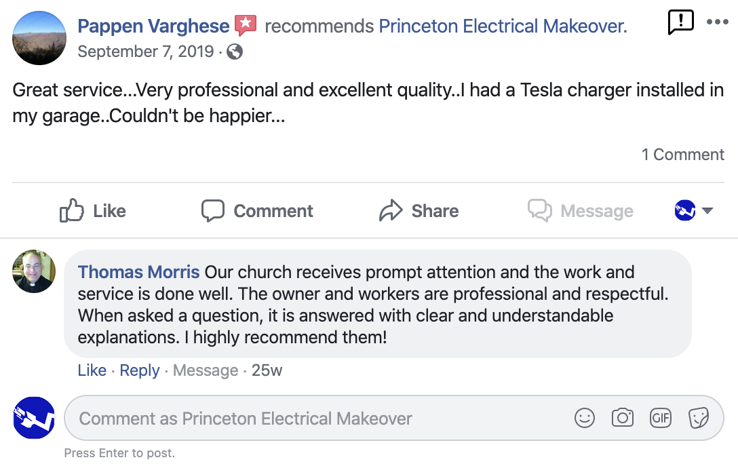738x464 pixels.
Task: Open the Princeton Electrical Makeover page link
Action: pos(503,26)
